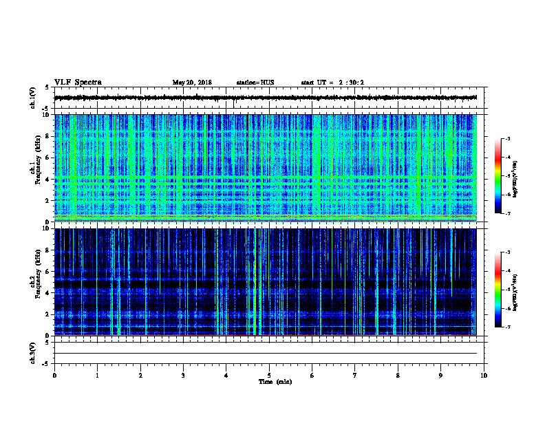
Task: Click the "-3" label on ch.1 color scale
Action: click(x=507, y=138)
